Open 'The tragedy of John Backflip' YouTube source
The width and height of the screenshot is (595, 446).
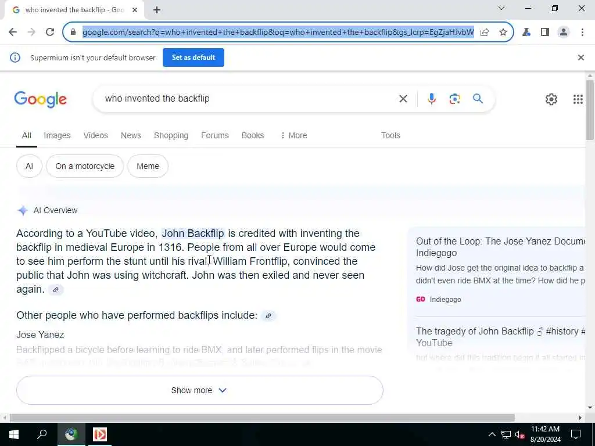[x=500, y=337]
